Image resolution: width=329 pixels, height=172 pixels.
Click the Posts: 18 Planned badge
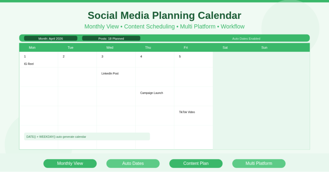pyautogui.click(x=111, y=39)
